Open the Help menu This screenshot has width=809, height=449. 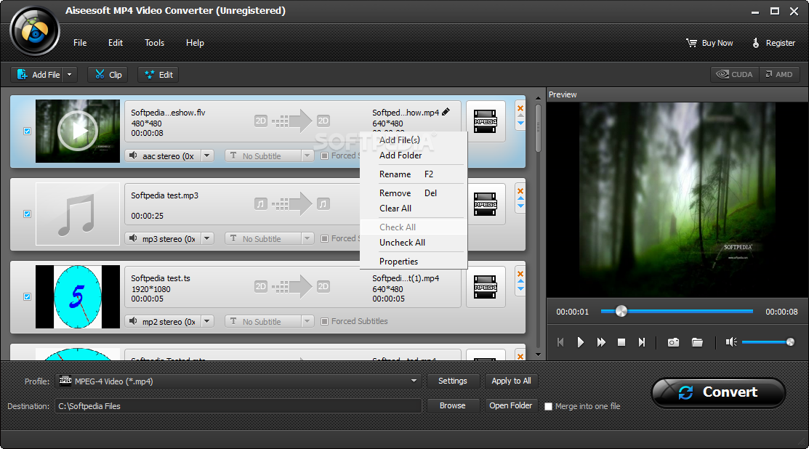pos(195,43)
